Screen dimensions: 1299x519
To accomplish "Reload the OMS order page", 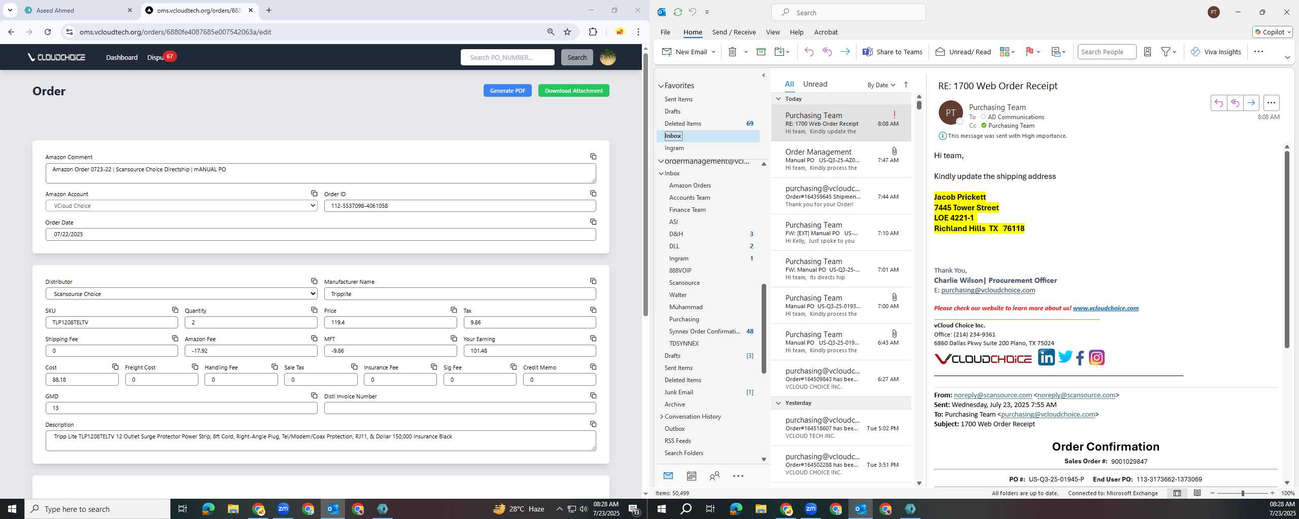I will (x=48, y=32).
